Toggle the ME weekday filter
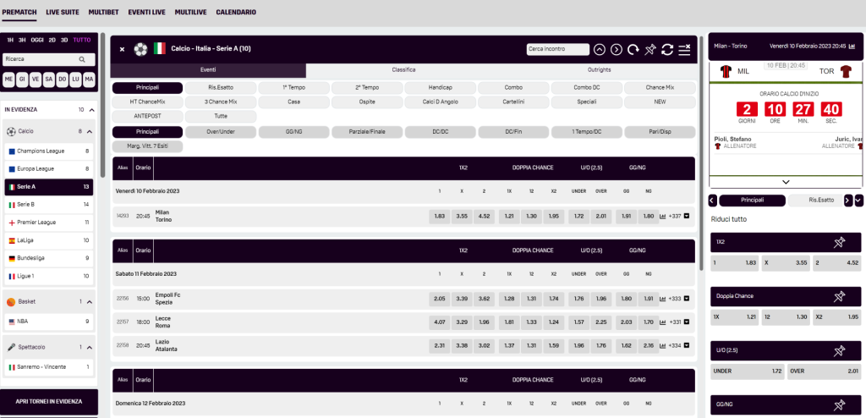 click(8, 80)
